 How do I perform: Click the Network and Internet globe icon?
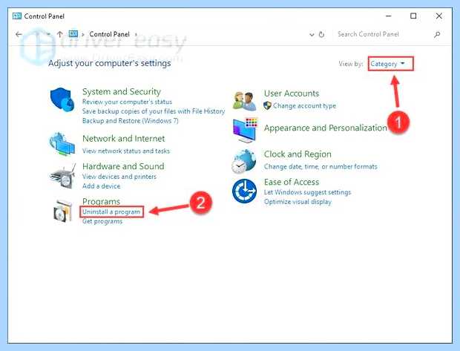[62, 144]
